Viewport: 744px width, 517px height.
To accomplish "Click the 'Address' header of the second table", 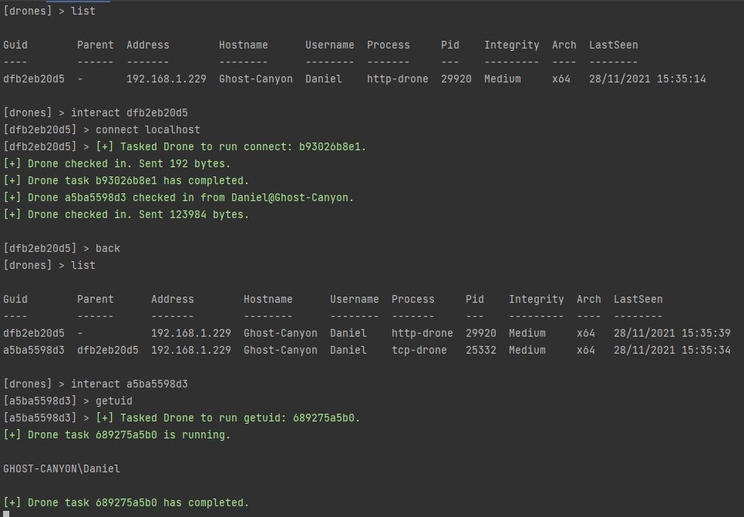I will 172,299.
